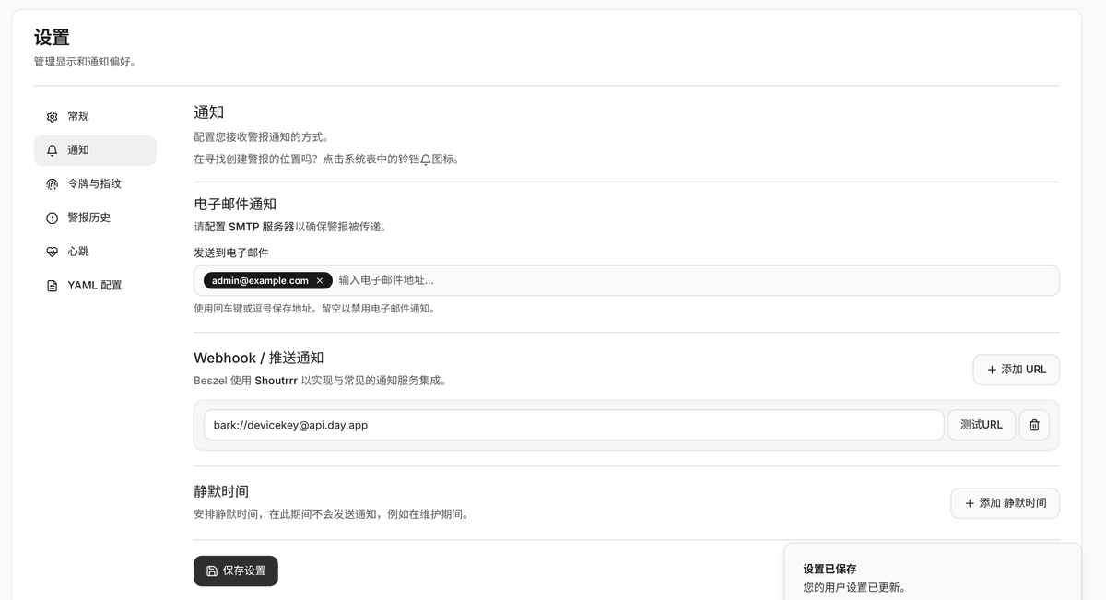Click the 保存设置 button

(235, 571)
